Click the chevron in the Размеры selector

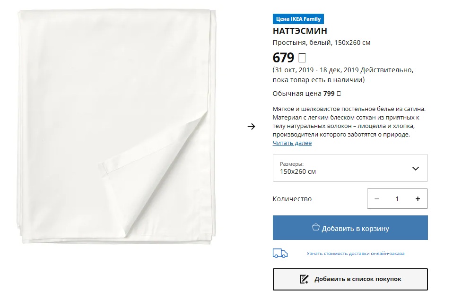point(416,168)
